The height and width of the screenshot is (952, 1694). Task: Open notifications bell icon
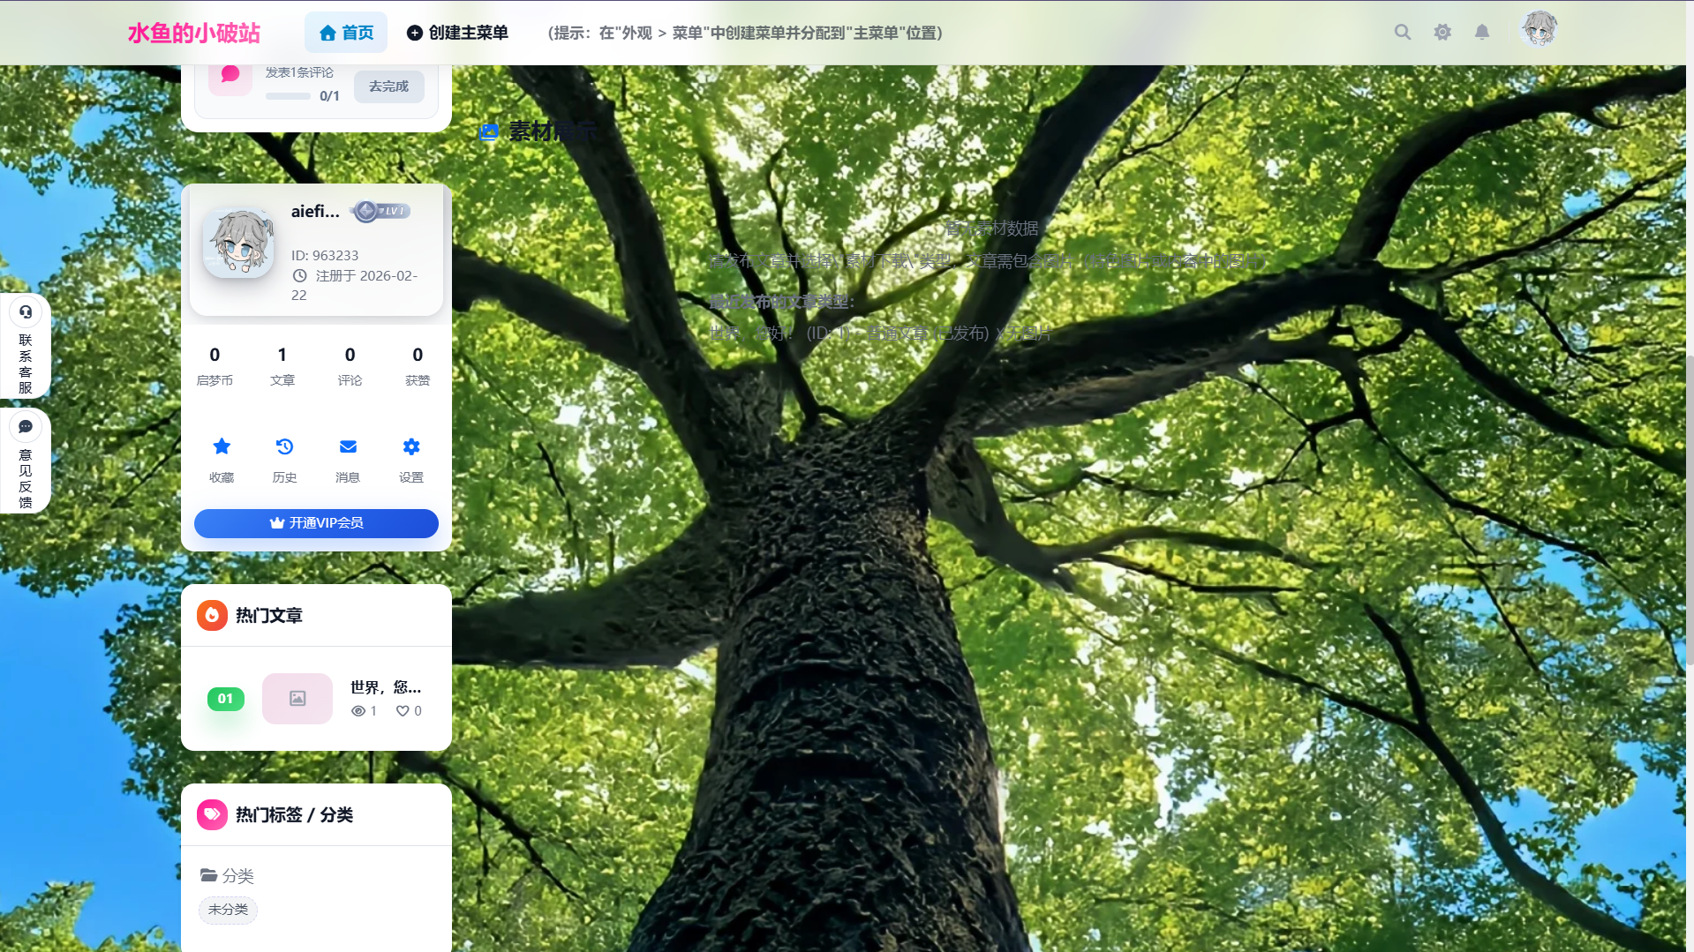pyautogui.click(x=1482, y=33)
